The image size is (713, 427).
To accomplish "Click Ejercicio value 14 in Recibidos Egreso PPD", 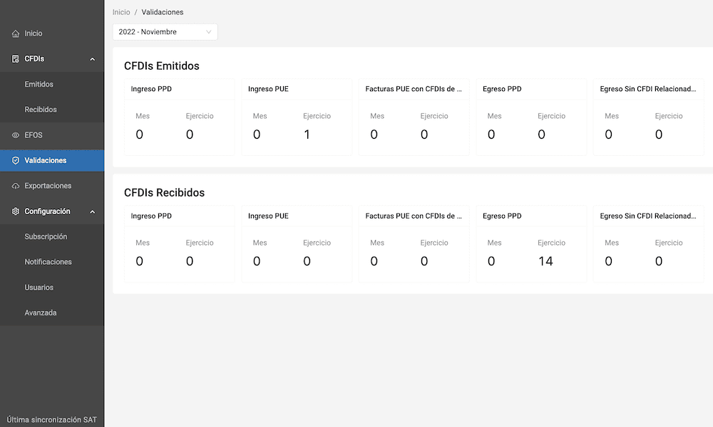I will click(545, 261).
